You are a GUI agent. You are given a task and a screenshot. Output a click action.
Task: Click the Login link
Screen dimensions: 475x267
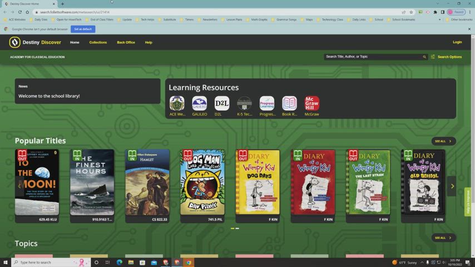457,42
